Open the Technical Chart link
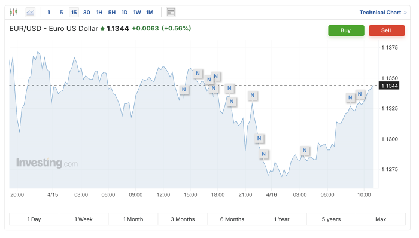The height and width of the screenshot is (238, 419). click(382, 13)
